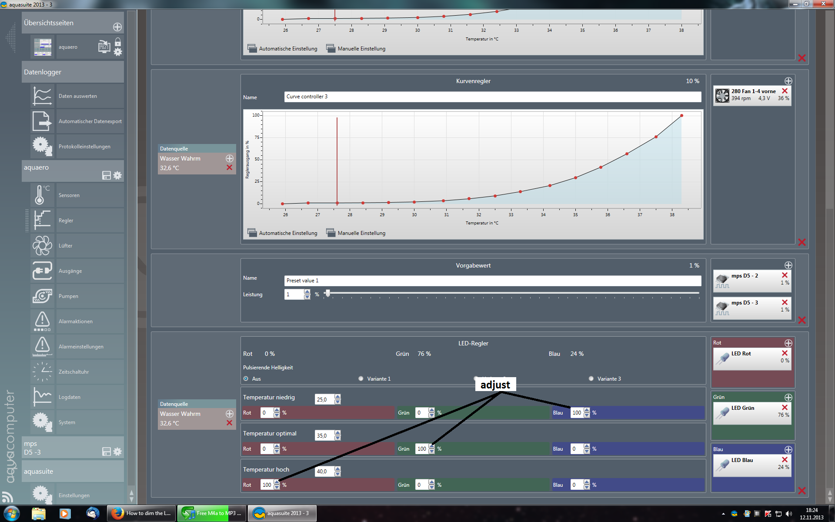Image resolution: width=835 pixels, height=522 pixels.
Task: Click the Leistung slider handle
Action: tap(328, 293)
